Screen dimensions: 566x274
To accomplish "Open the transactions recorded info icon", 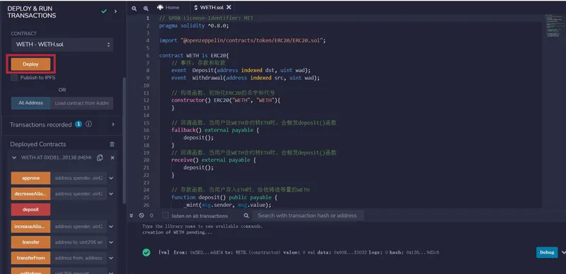I will [x=88, y=124].
